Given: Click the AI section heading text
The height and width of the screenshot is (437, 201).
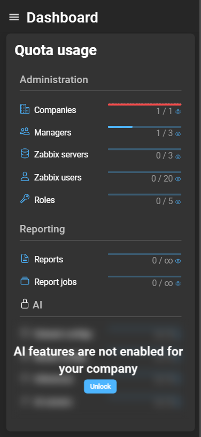Looking at the screenshot, I should click(37, 305).
